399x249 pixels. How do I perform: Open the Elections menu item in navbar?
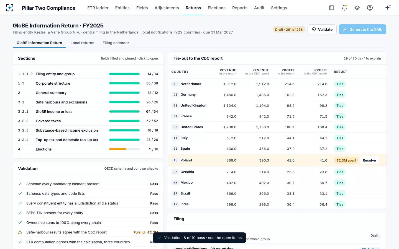[x=216, y=8]
